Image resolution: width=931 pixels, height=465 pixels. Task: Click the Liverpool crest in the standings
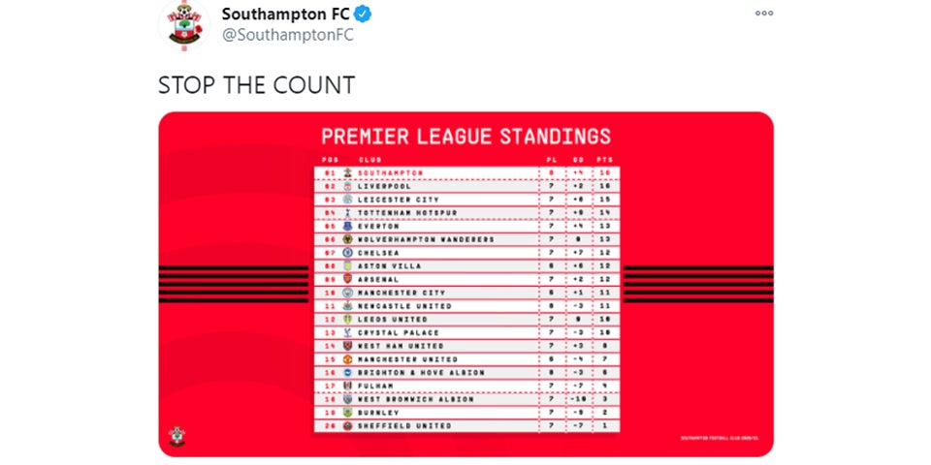click(x=348, y=186)
